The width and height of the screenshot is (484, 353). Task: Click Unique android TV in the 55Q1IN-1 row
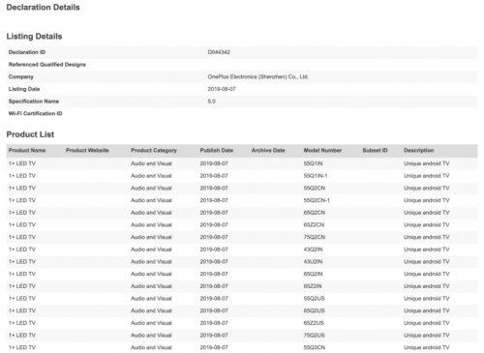click(427, 176)
